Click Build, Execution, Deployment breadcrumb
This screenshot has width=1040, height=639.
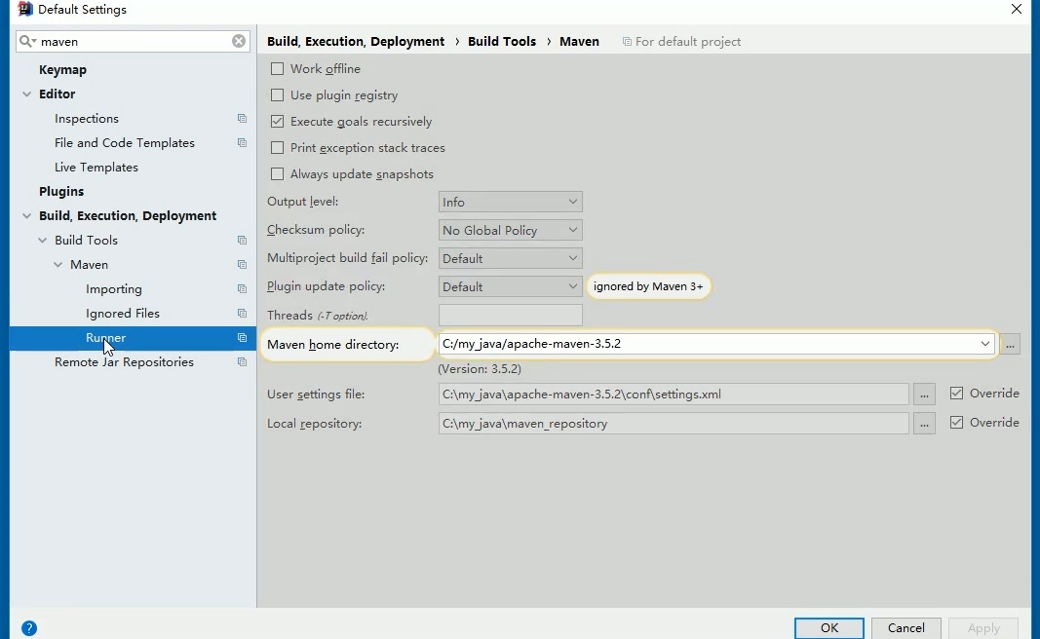356,41
